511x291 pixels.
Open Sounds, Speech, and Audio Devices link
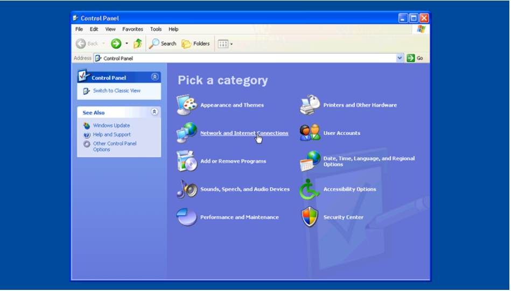click(x=245, y=189)
